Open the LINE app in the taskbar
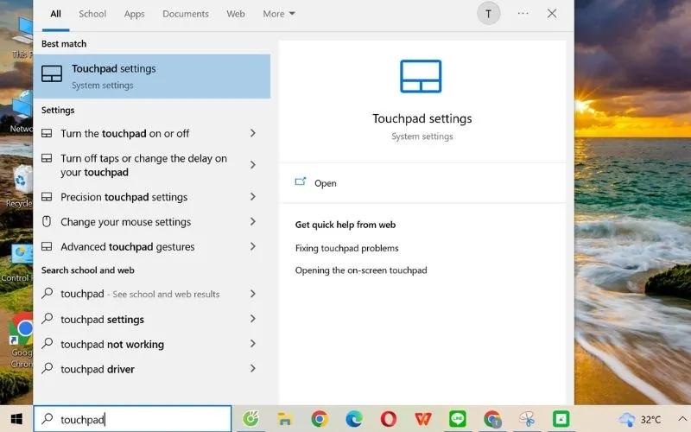The height and width of the screenshot is (432, 691). pos(458,419)
